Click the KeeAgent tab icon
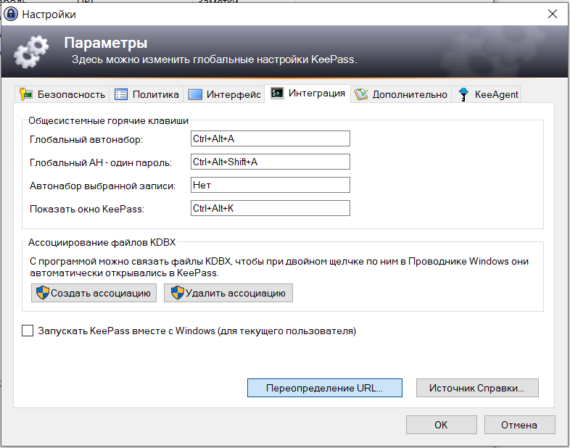Viewport: 570px width, 448px height. 463,94
